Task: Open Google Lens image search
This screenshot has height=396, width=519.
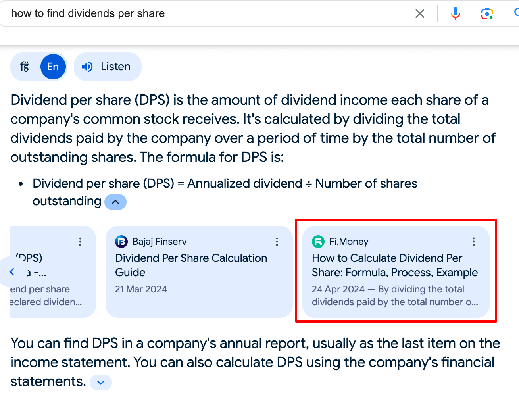Action: pos(487,14)
